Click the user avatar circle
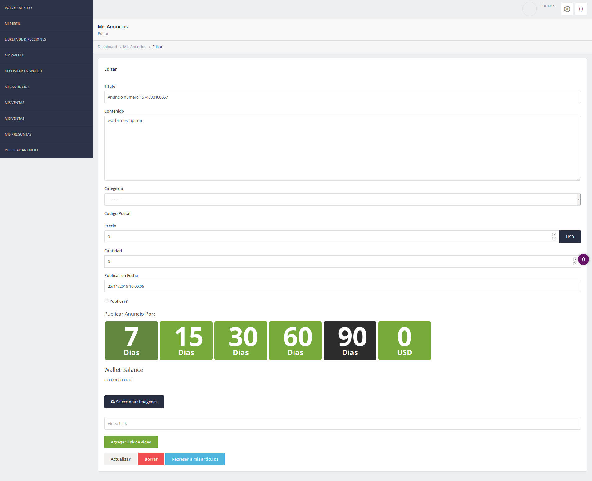Image resolution: width=592 pixels, height=481 pixels. (529, 9)
